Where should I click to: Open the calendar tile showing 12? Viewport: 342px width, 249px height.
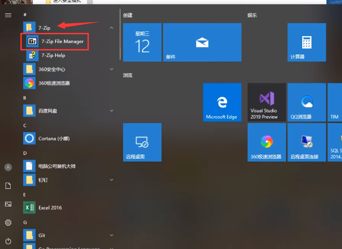142,42
